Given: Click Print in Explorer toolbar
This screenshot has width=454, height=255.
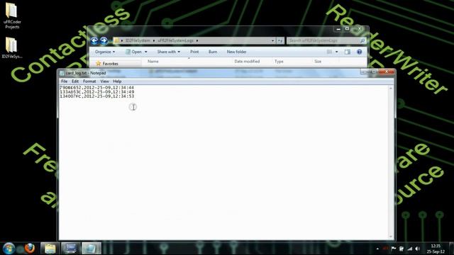Looking at the screenshot, I should [x=194, y=52].
